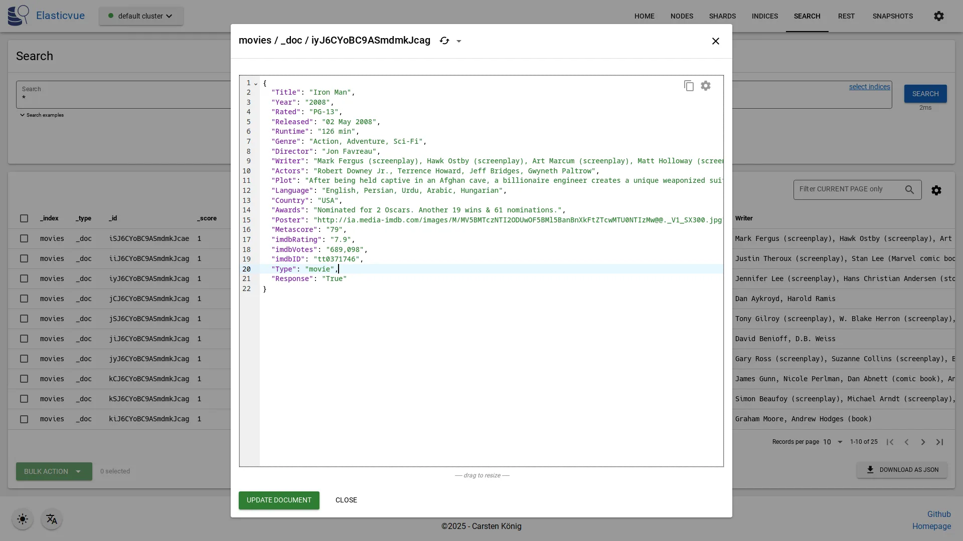Image resolution: width=963 pixels, height=541 pixels.
Task: Click UPDATE DOCUMENT
Action: 279,500
